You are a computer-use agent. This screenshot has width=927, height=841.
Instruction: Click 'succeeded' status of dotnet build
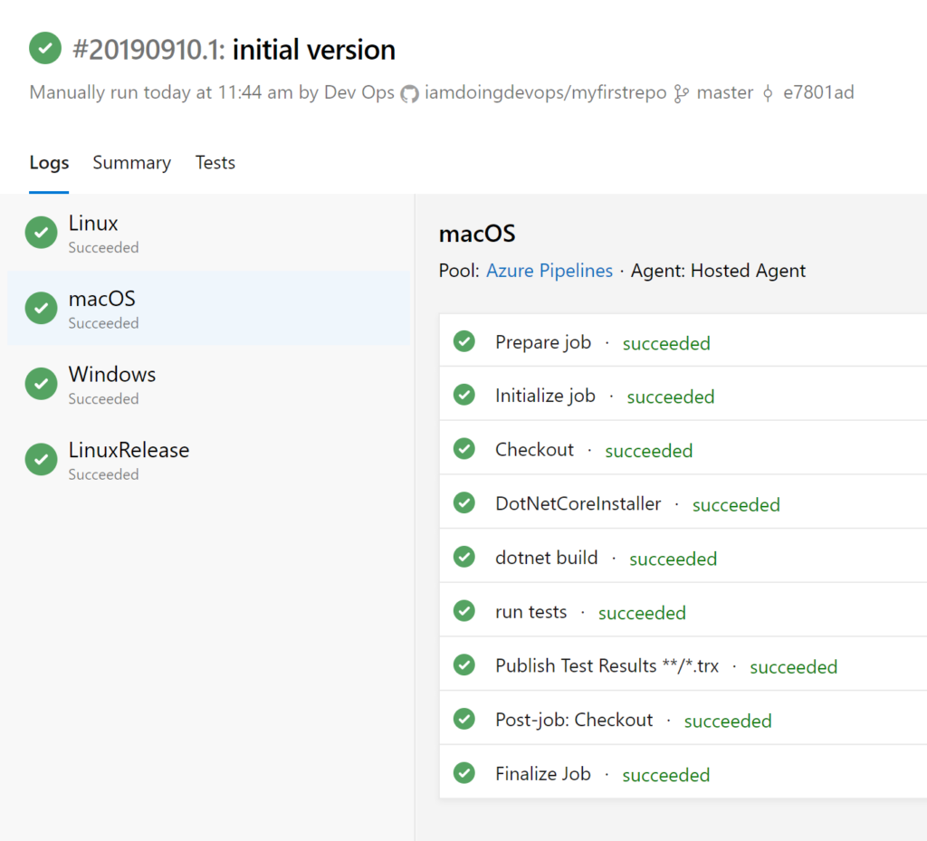point(673,559)
